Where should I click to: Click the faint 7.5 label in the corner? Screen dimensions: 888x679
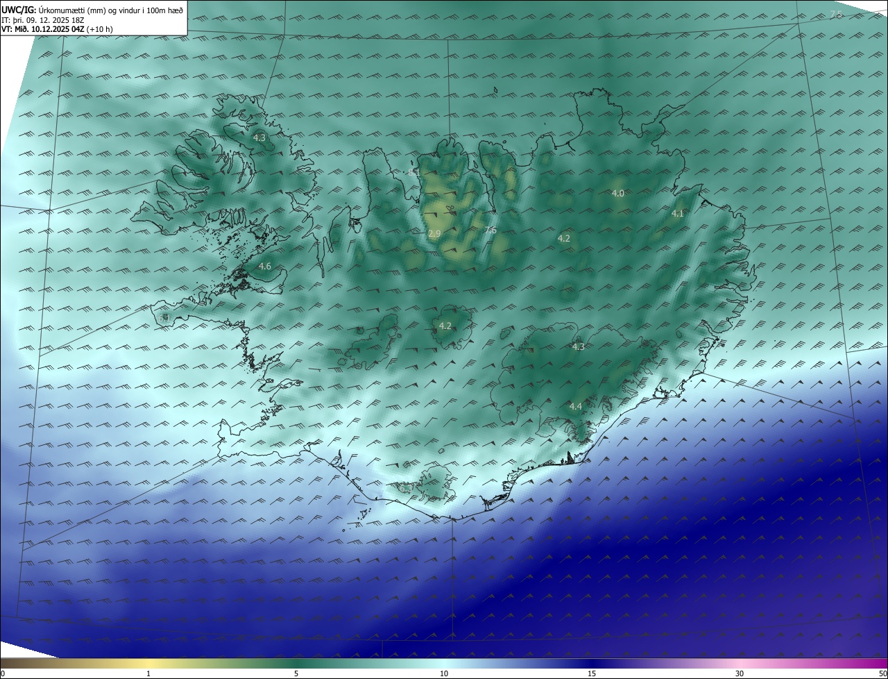click(836, 15)
